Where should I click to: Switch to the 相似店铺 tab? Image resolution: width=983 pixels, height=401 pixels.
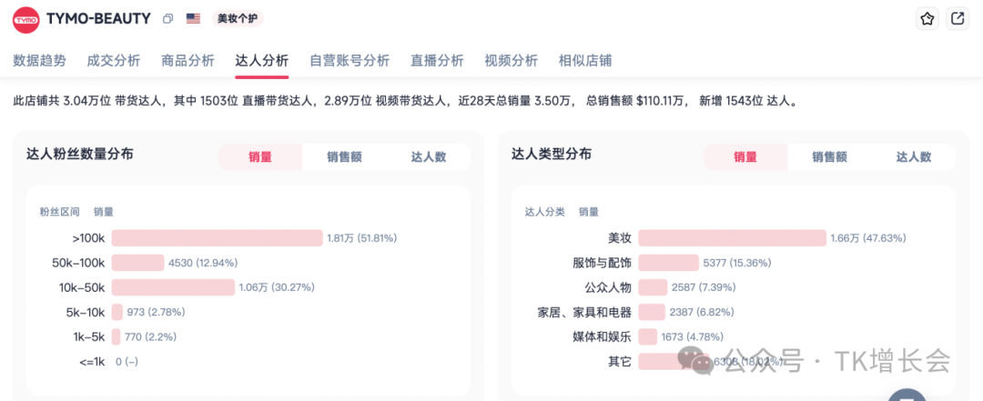[x=585, y=61]
